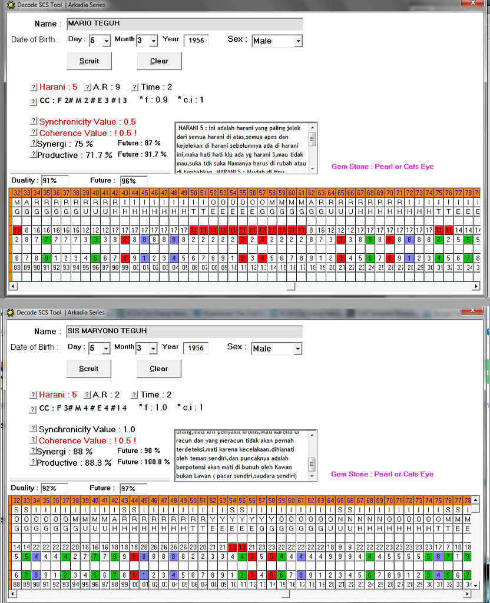Click the scroll-down arrow of the HARANI 5 description box
The height and width of the screenshot is (603, 490).
tap(313, 169)
